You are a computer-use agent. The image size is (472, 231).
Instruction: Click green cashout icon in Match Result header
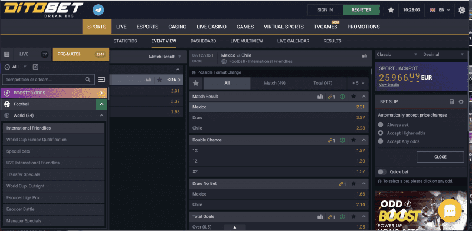click(342, 97)
